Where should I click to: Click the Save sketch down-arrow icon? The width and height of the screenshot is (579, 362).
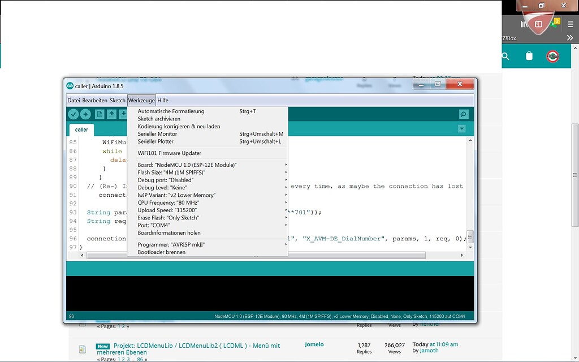click(x=123, y=114)
